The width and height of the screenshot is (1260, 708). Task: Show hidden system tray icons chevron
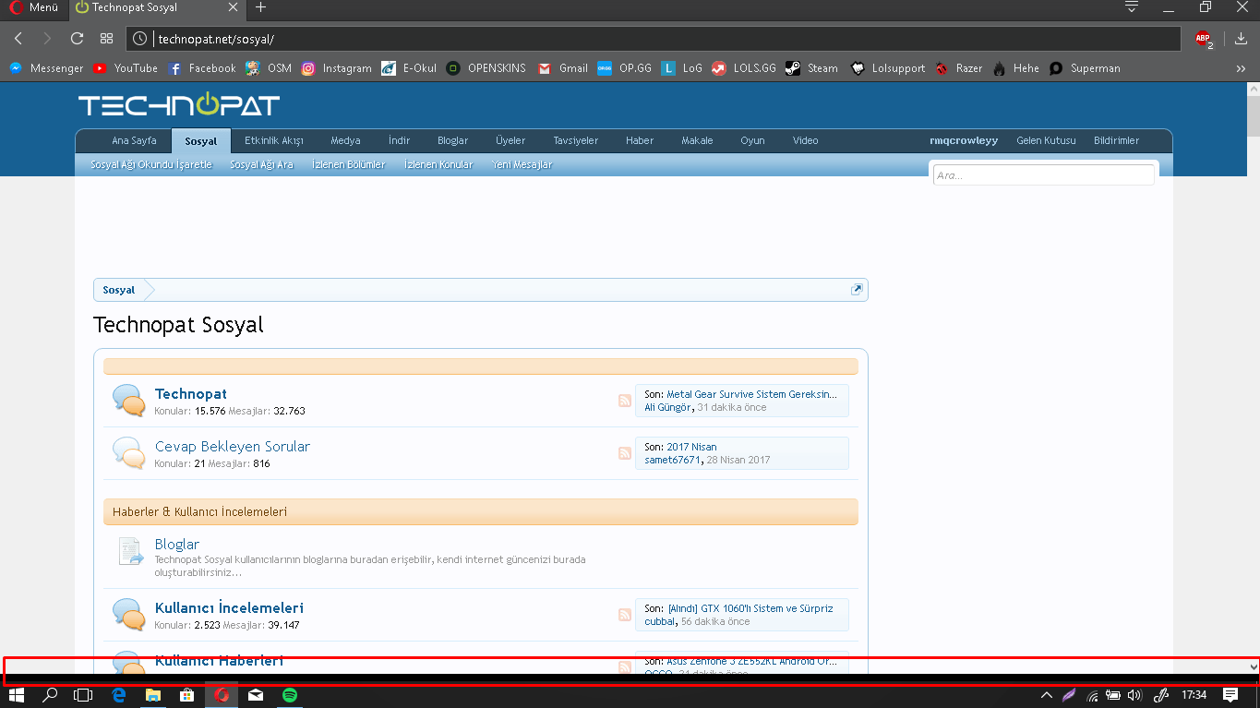click(x=1046, y=695)
